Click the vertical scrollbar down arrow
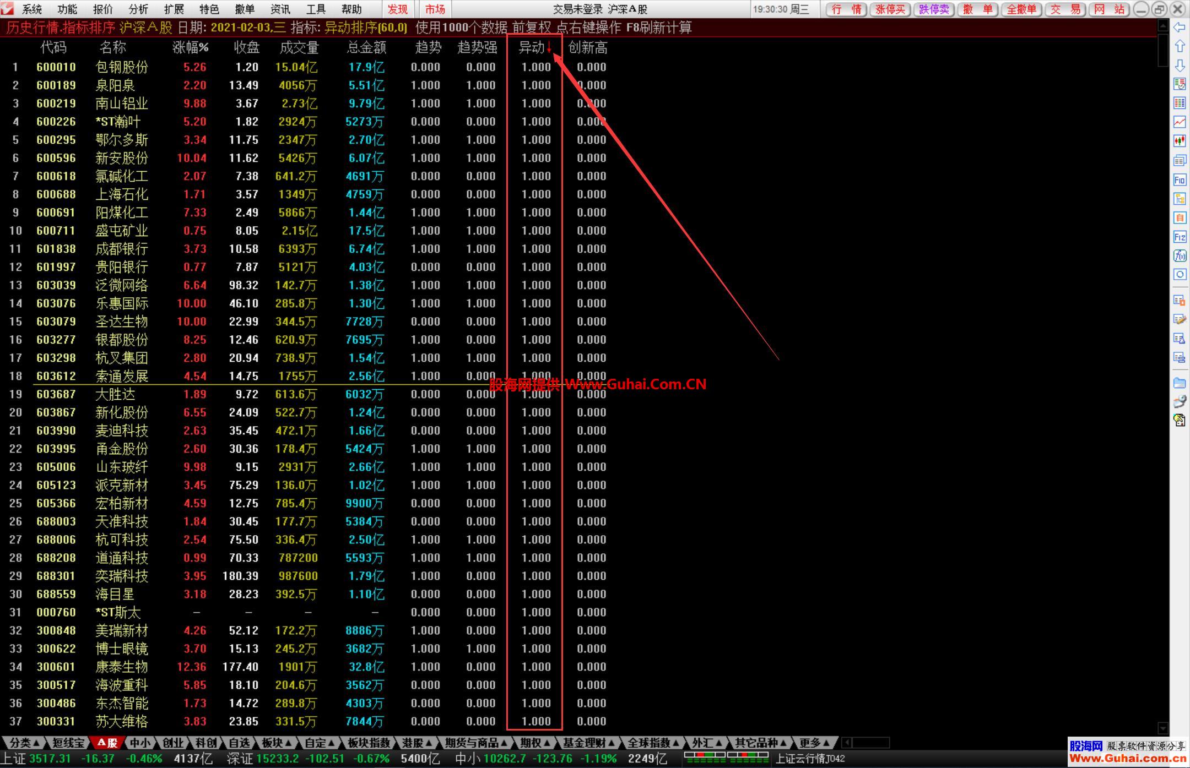The image size is (1190, 768). tap(1163, 727)
